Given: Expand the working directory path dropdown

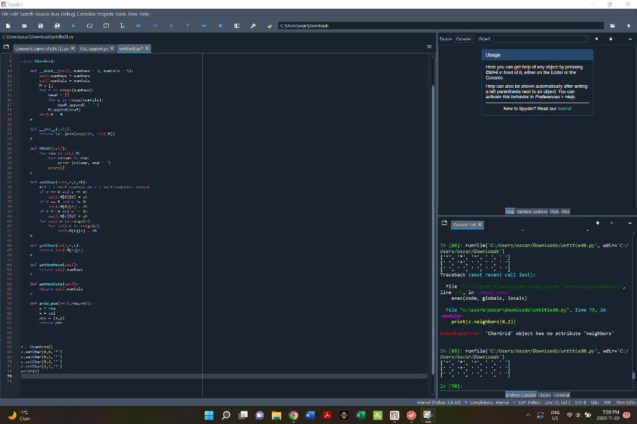Looking at the screenshot, I should [602, 25].
